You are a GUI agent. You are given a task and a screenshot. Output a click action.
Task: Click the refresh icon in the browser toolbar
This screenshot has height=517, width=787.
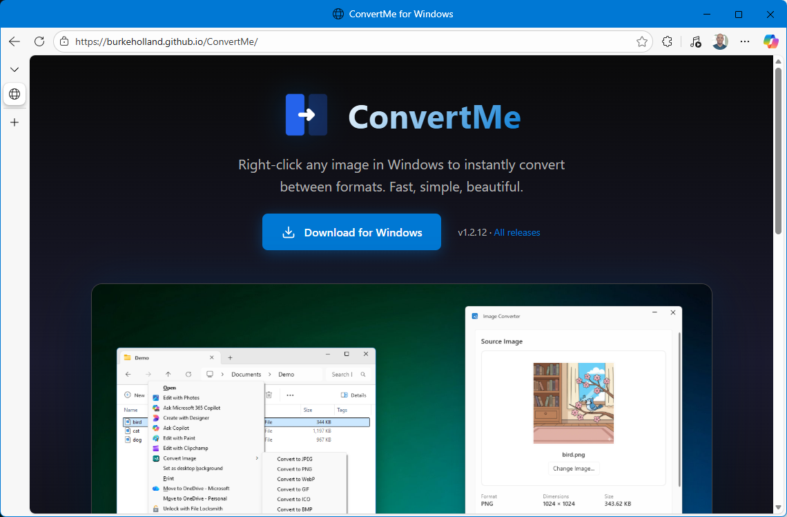click(39, 41)
